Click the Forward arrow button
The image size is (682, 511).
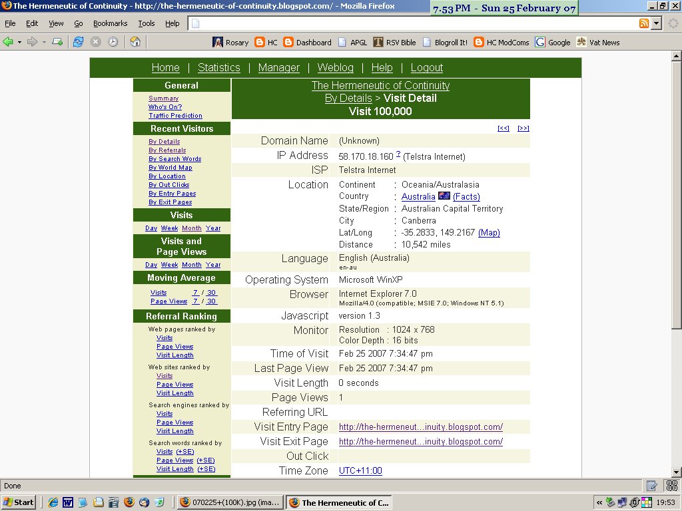click(32, 42)
